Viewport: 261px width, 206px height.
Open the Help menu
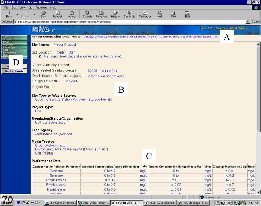53,7
